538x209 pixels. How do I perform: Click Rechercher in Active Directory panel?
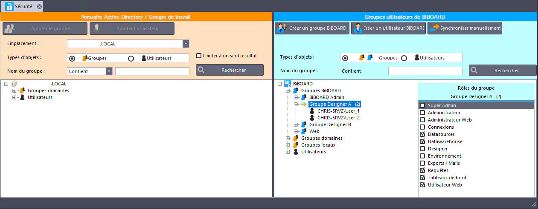point(230,70)
